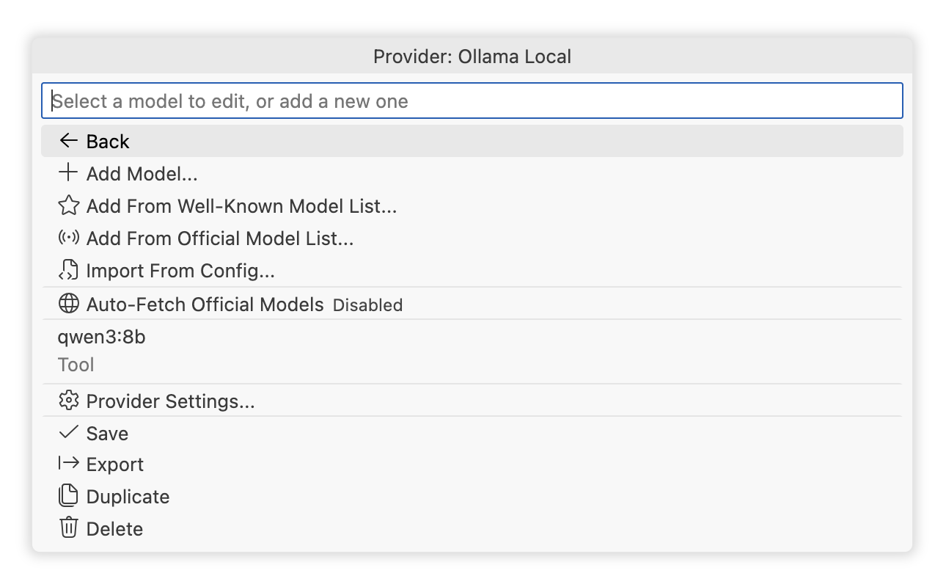Click the plus icon beside Add Model
The height and width of the screenshot is (587, 946).
[x=68, y=173]
